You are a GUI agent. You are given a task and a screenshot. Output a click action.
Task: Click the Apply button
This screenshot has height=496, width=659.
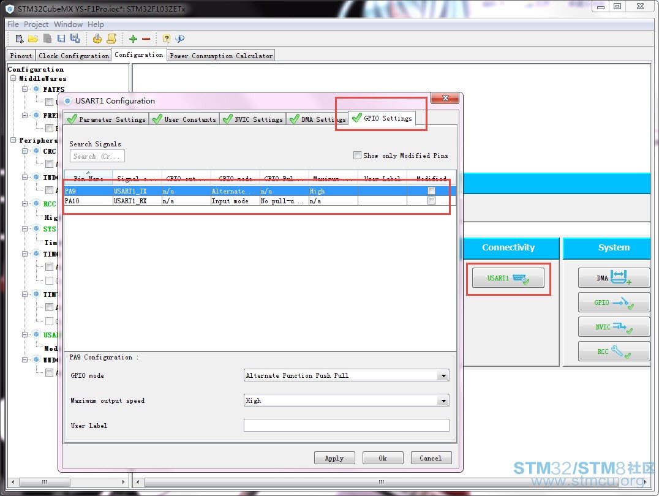coord(334,458)
